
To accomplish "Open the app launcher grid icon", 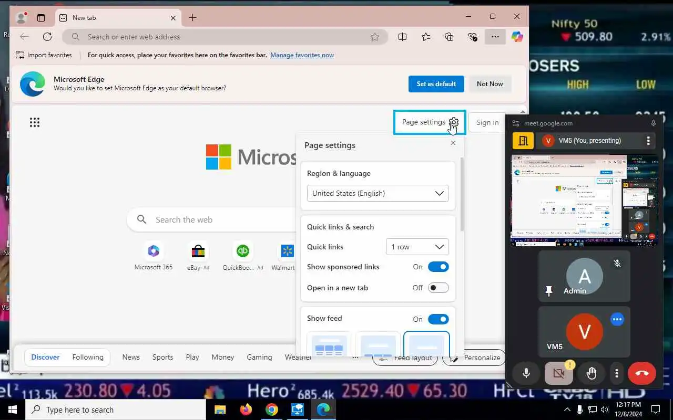I will (35, 122).
